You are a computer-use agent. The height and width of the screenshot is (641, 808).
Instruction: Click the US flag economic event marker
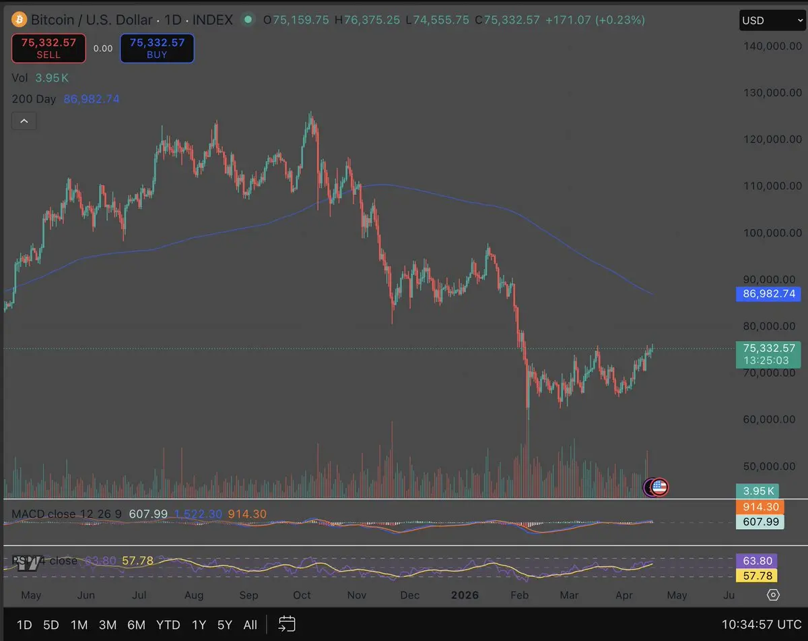660,487
